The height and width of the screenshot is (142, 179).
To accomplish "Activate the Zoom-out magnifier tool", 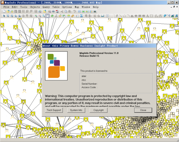I will coord(40,16).
